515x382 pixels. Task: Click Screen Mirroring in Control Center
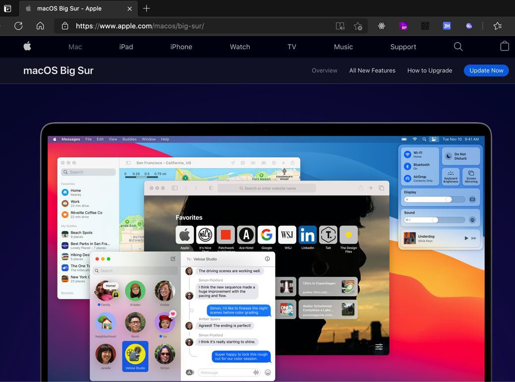471,177
